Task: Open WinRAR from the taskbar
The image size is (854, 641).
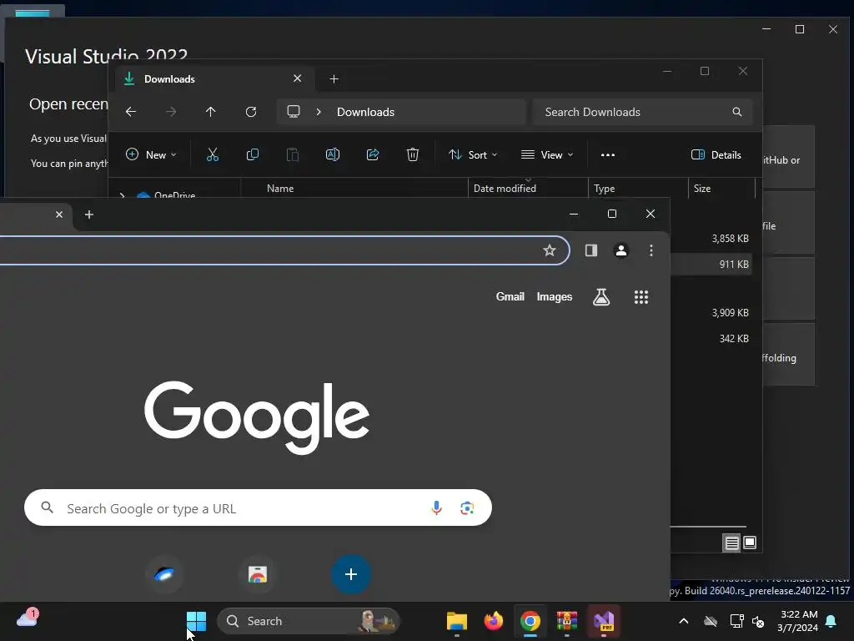Action: click(x=567, y=621)
